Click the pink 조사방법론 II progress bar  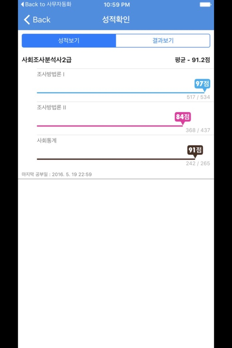110,126
